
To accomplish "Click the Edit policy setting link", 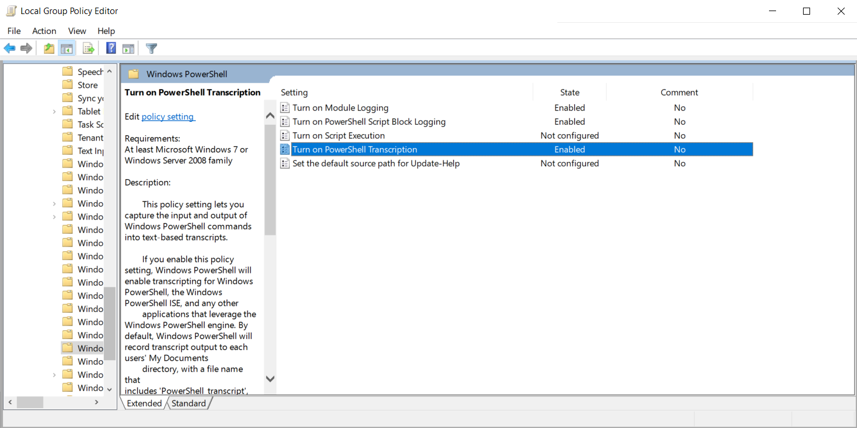I will click(168, 117).
